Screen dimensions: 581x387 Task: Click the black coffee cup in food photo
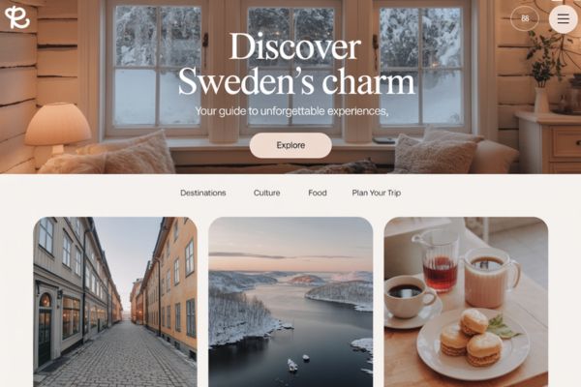pos(408,297)
